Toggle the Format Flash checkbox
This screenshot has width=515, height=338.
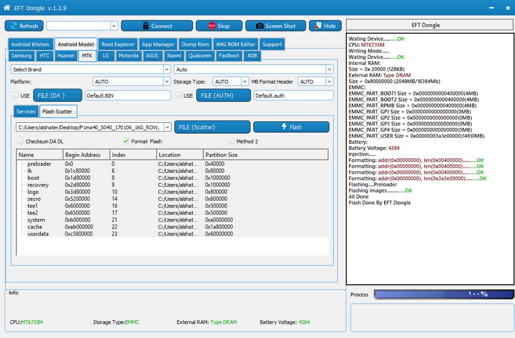pyautogui.click(x=126, y=141)
